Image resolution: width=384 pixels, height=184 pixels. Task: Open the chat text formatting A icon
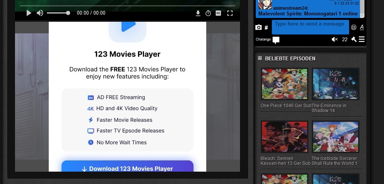(362, 27)
